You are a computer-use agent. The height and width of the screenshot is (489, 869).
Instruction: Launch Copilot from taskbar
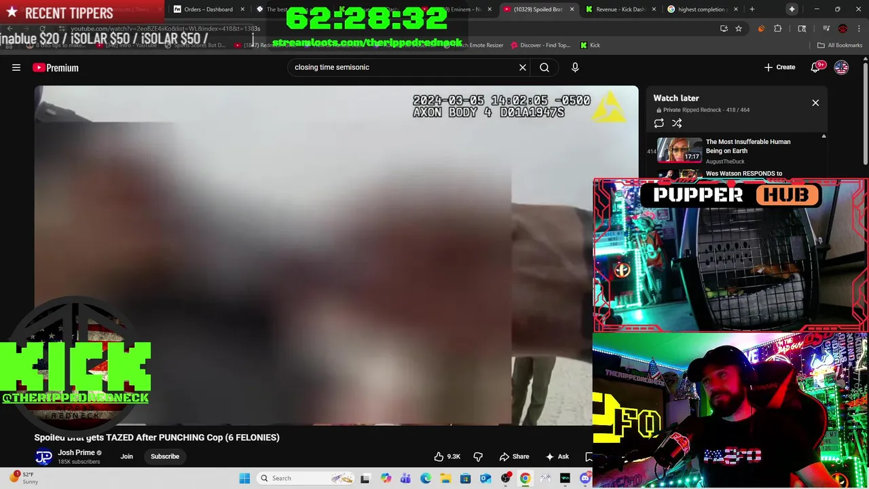tap(386, 478)
